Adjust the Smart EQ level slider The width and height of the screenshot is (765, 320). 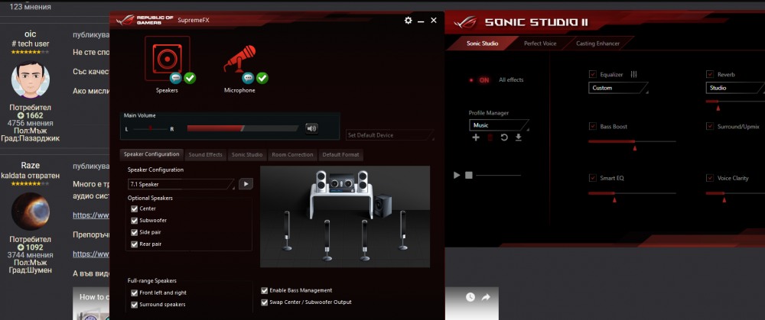coord(632,195)
